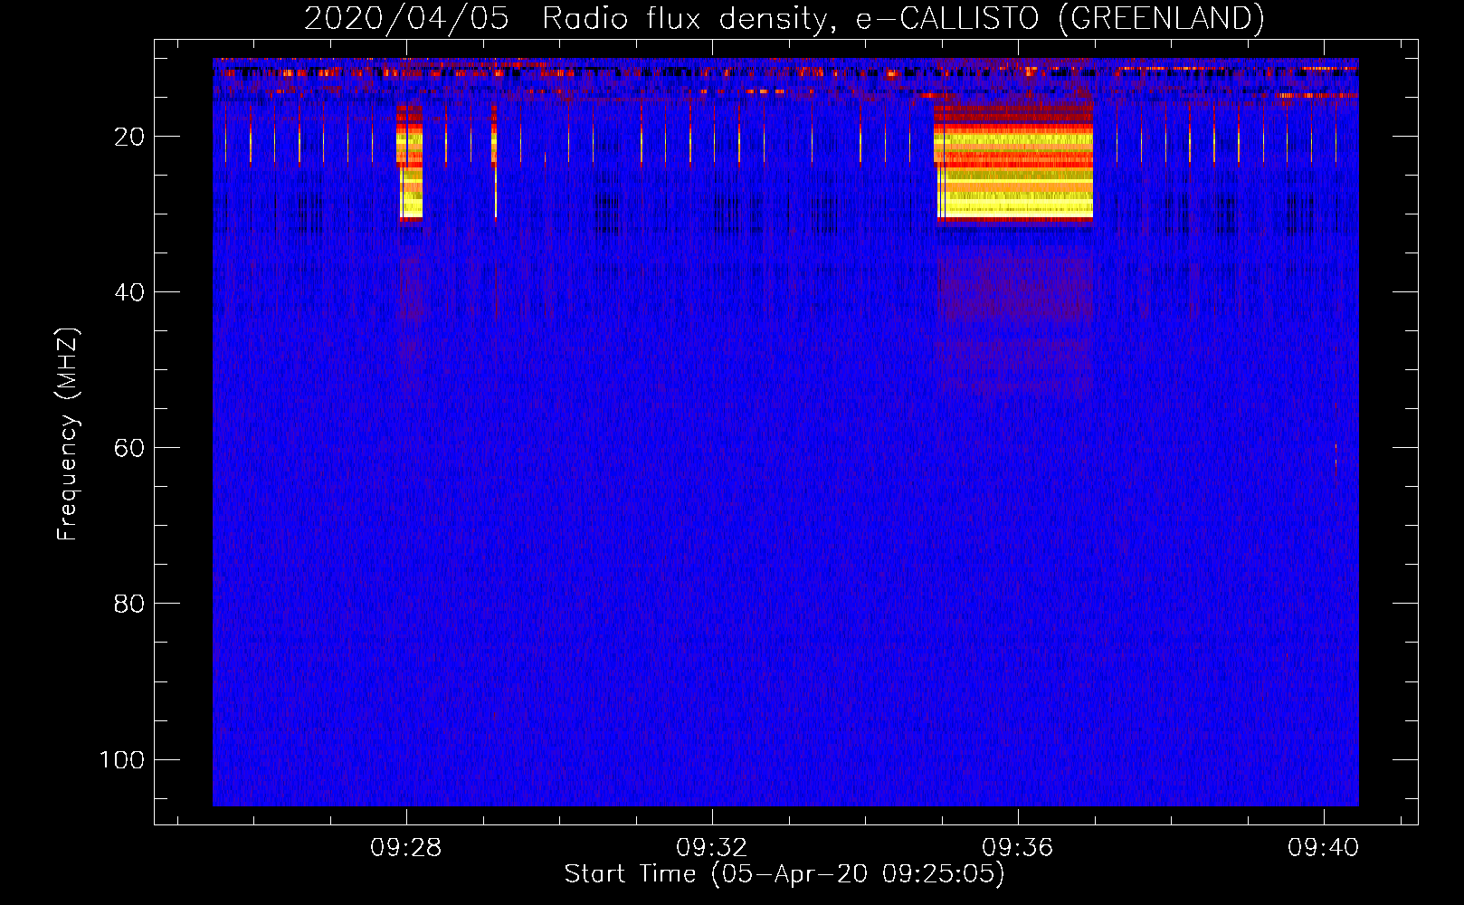Click the 09:40 time tick label
1464x905 pixels.
coord(1324,847)
